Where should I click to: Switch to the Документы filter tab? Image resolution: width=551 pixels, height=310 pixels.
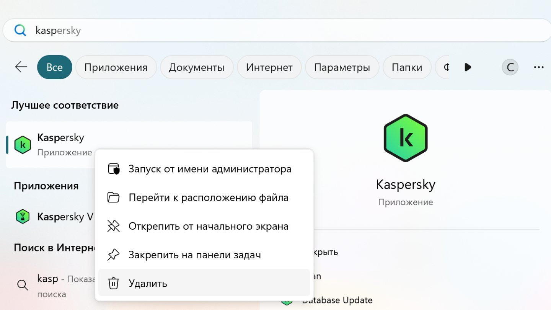click(x=197, y=67)
